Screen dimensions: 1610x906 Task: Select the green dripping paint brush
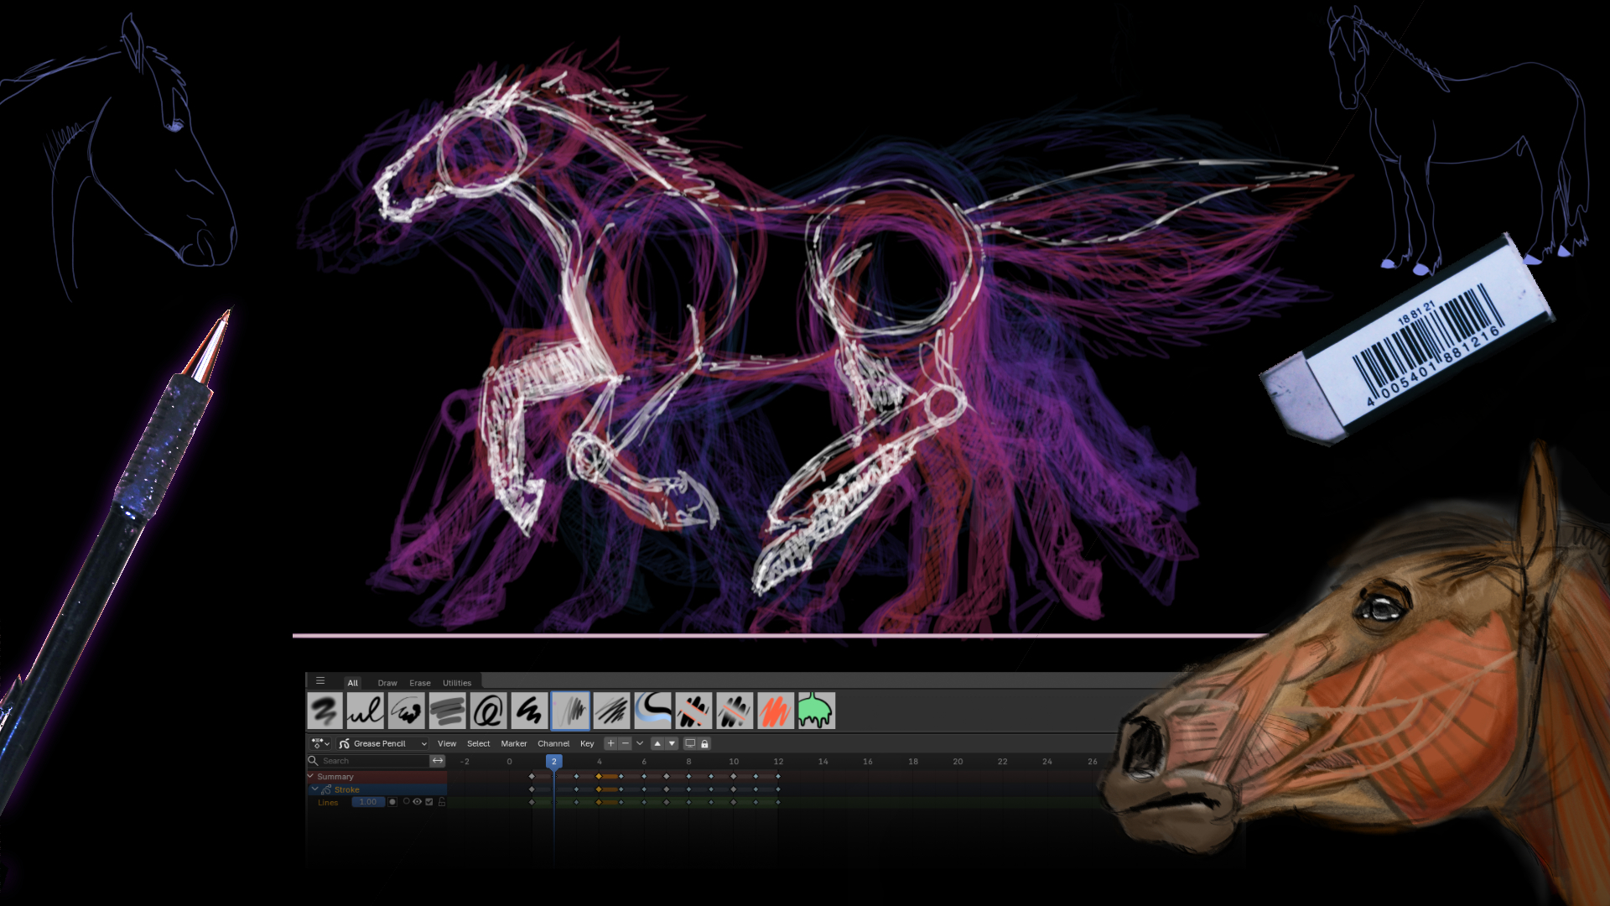coord(816,711)
